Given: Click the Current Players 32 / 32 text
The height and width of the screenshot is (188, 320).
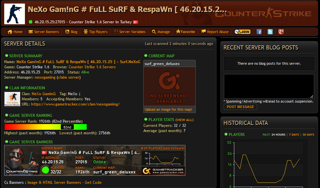Looking at the screenshot, I should point(165,126).
